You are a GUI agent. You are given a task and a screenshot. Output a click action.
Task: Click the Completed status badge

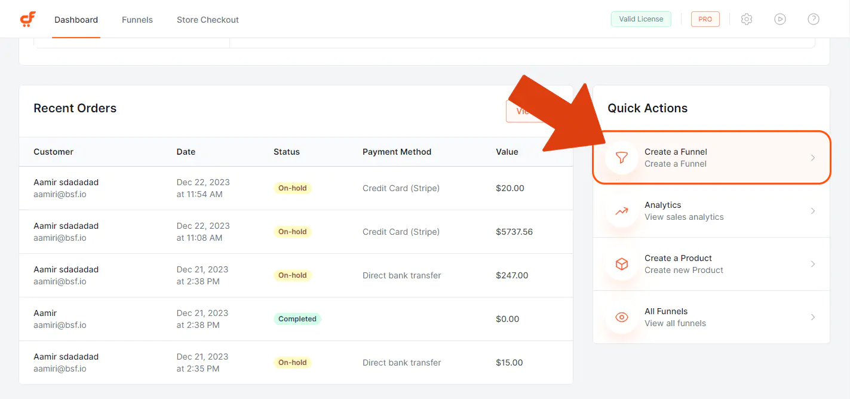click(297, 319)
